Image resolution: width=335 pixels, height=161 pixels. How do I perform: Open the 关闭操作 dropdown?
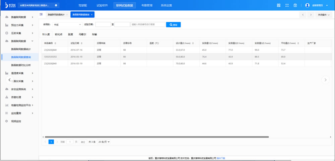pos(324,15)
